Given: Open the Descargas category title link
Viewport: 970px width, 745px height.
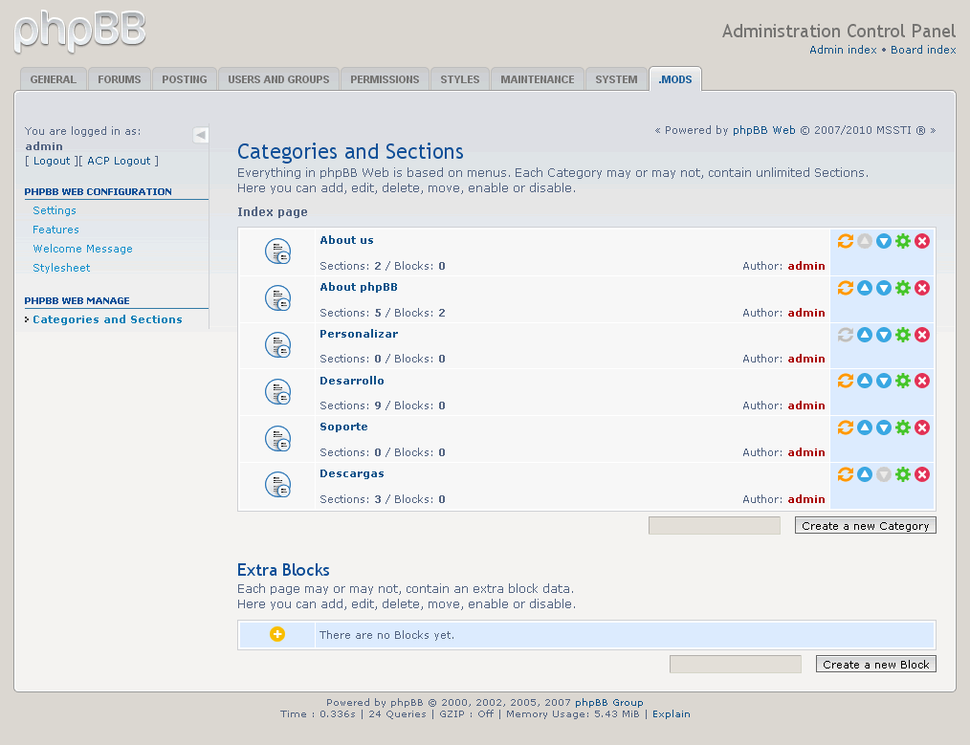Looking at the screenshot, I should [352, 473].
